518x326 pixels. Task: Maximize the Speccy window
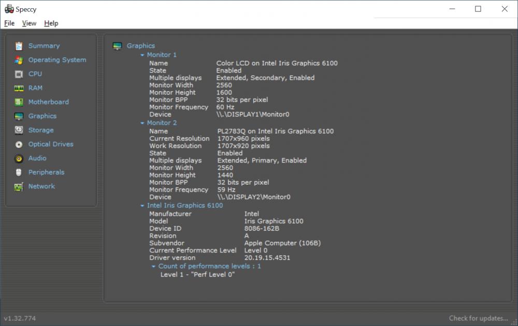(x=478, y=9)
